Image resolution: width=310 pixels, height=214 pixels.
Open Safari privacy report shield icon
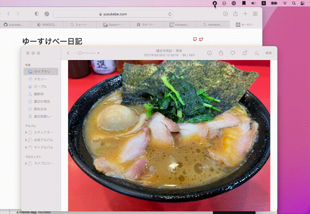pos(36,14)
